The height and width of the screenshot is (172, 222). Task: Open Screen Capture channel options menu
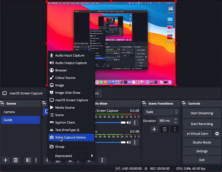pos(135,122)
